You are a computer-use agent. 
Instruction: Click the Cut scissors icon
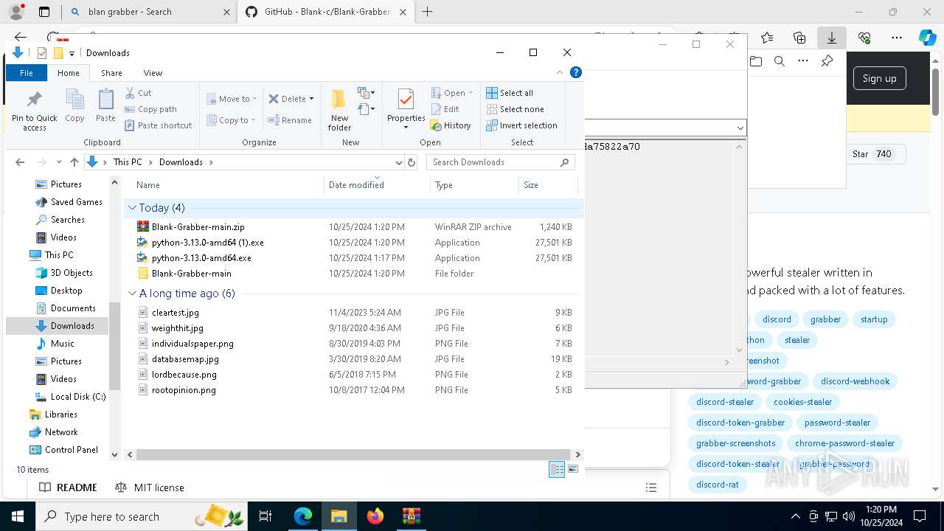click(x=138, y=93)
